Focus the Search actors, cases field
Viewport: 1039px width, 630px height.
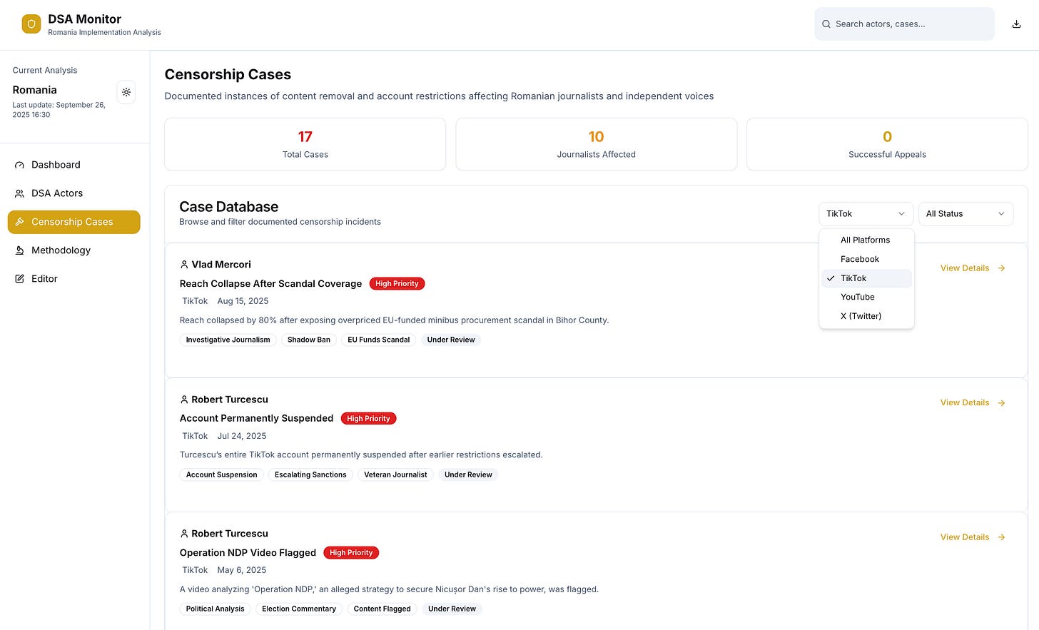click(904, 24)
